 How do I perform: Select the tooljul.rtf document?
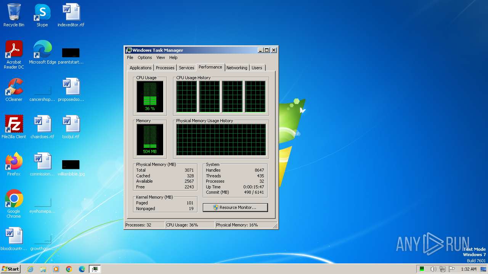tap(71, 127)
